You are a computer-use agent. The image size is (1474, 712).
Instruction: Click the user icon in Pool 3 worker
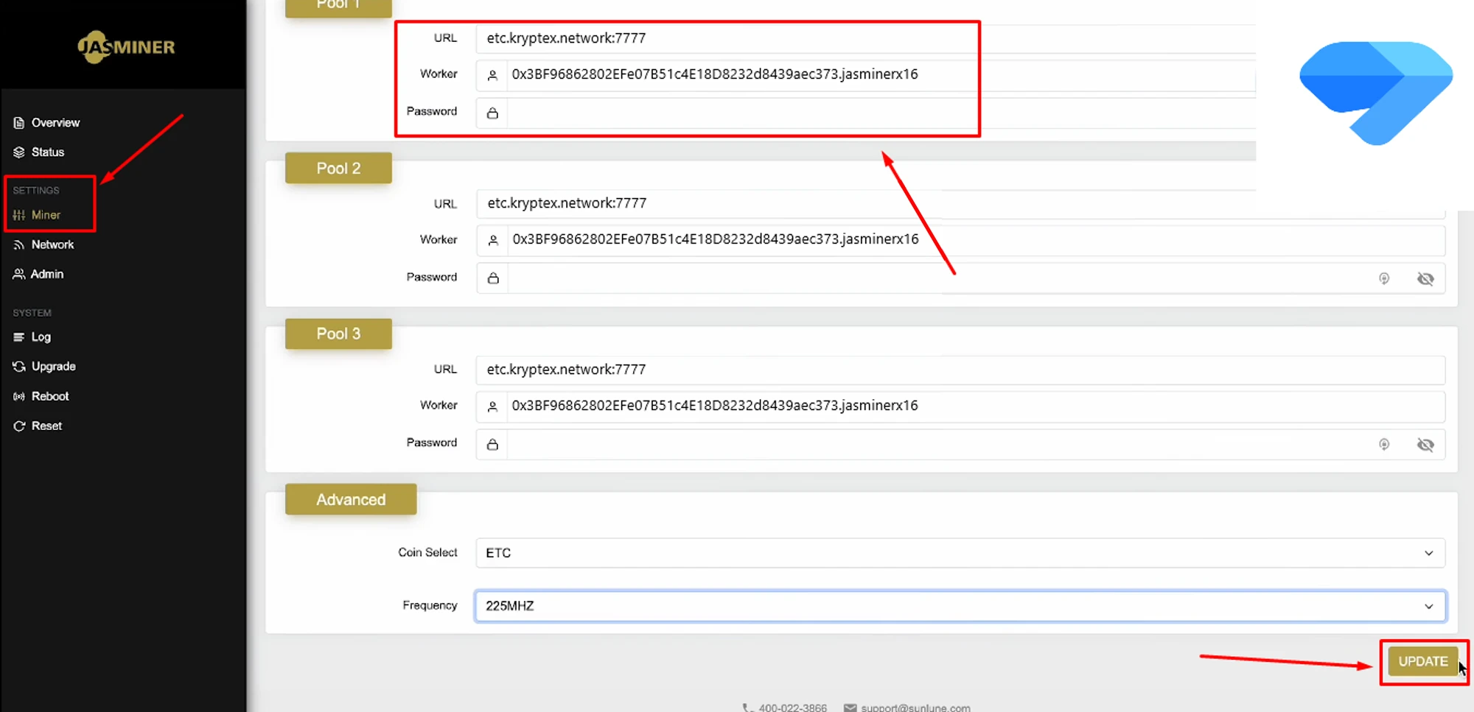click(x=492, y=406)
